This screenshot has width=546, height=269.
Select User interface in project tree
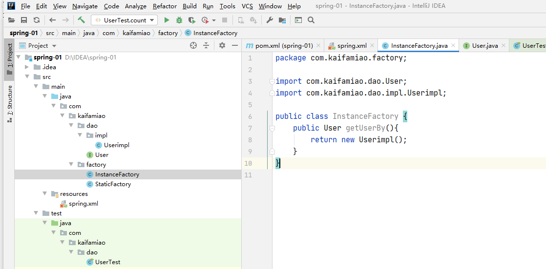pyautogui.click(x=102, y=154)
